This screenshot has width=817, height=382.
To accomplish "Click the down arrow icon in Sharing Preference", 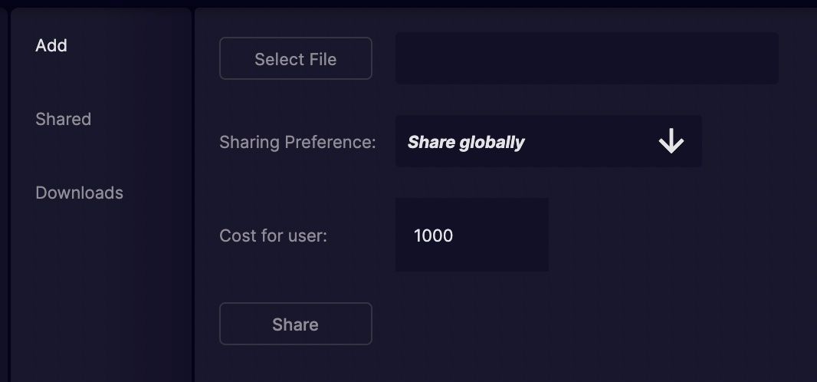I will click(671, 141).
